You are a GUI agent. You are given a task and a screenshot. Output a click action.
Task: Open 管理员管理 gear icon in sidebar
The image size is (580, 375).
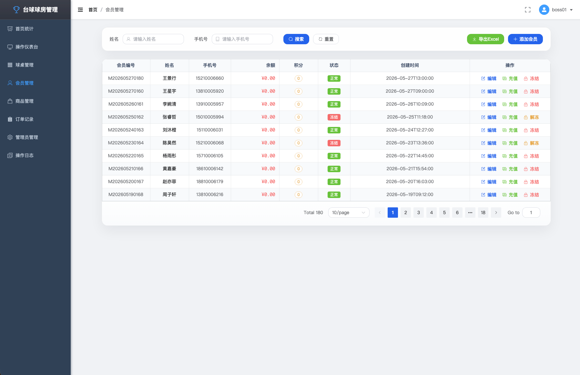tap(10, 137)
